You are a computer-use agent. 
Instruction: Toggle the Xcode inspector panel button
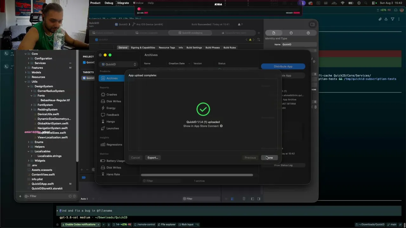point(312,24)
